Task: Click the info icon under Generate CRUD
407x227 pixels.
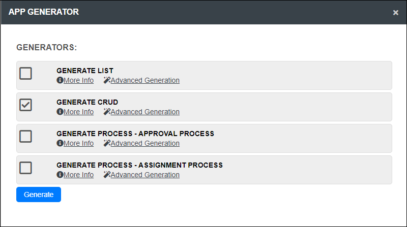Action: [60, 111]
